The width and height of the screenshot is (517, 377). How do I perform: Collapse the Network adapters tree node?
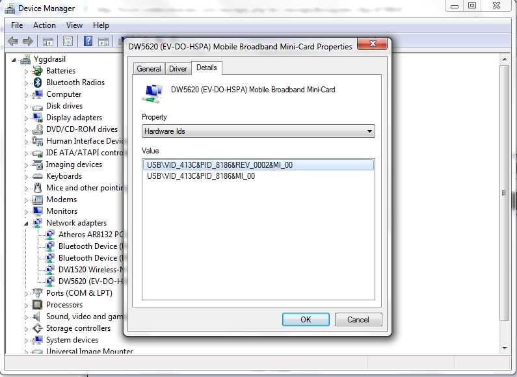26,224
